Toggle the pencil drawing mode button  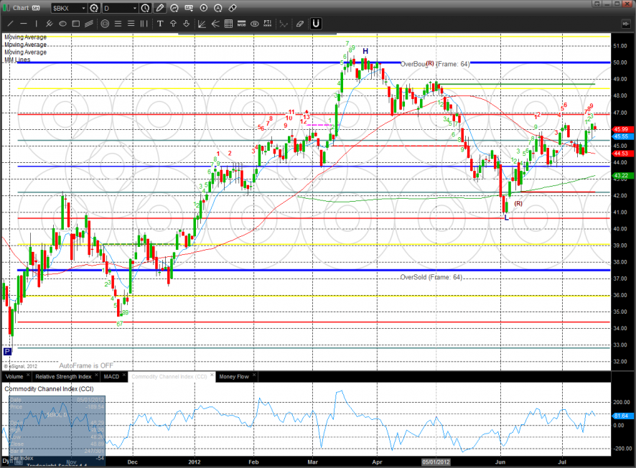point(160,8)
